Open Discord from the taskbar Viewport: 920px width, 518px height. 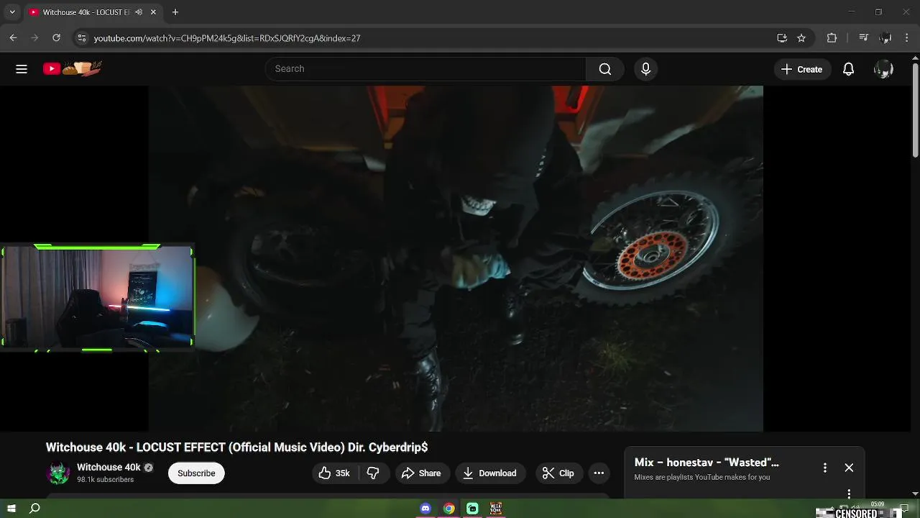425,509
